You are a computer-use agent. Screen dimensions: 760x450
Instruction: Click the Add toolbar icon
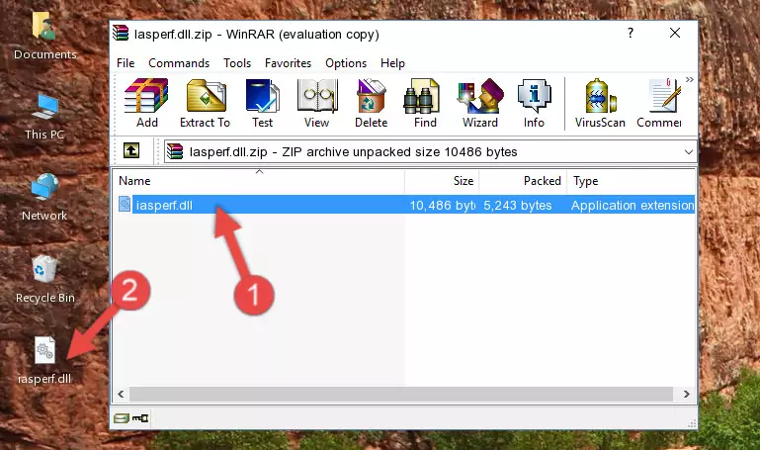coord(147,103)
